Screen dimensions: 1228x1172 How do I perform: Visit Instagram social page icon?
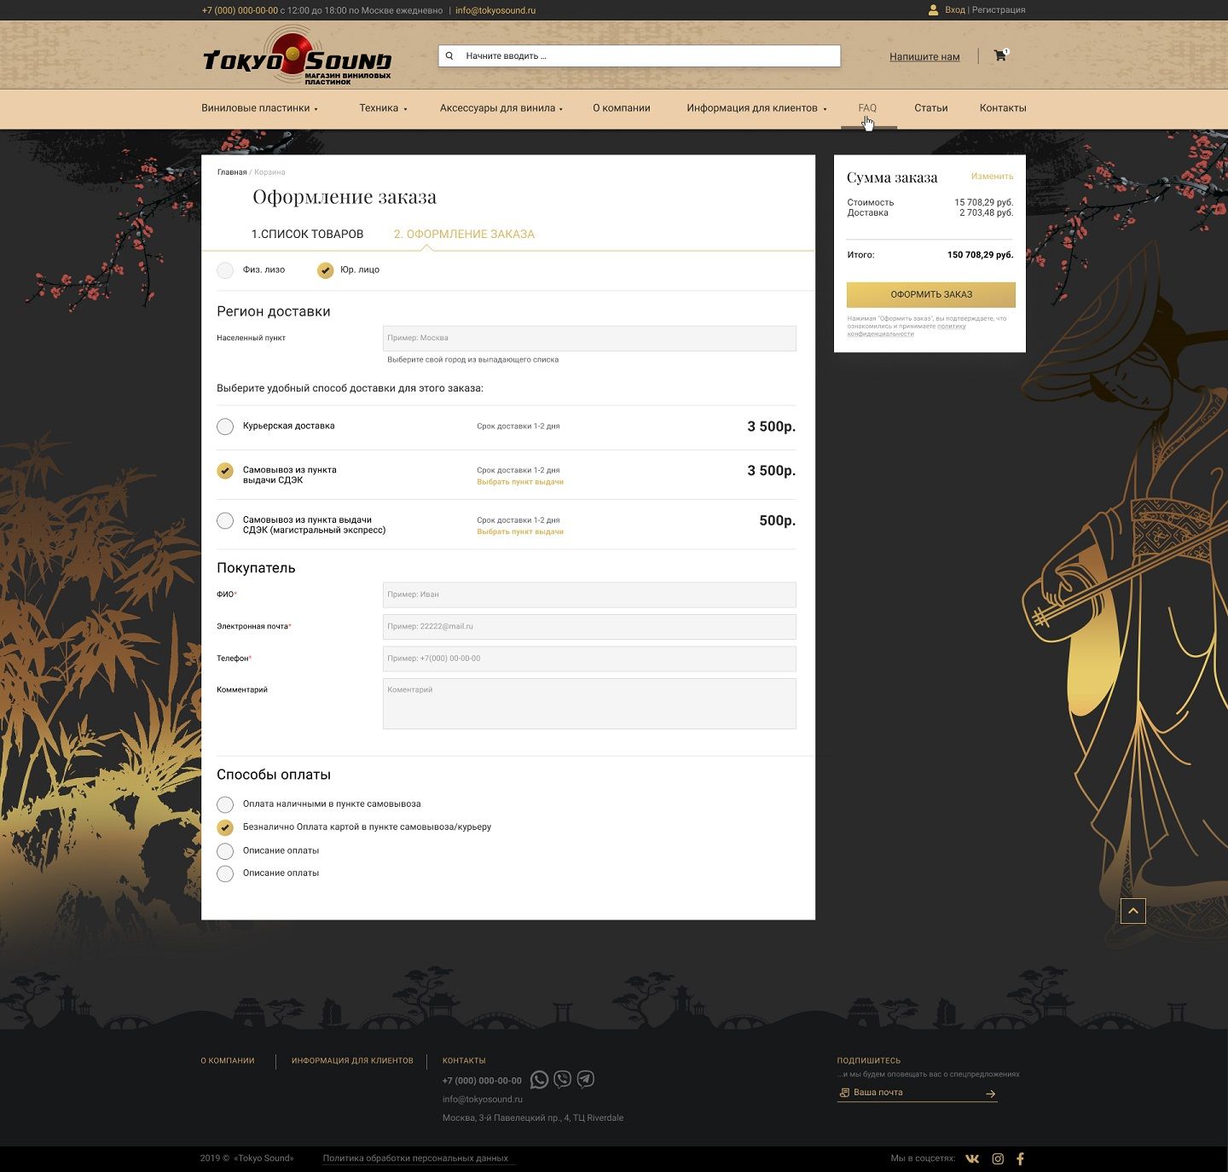998,1158
